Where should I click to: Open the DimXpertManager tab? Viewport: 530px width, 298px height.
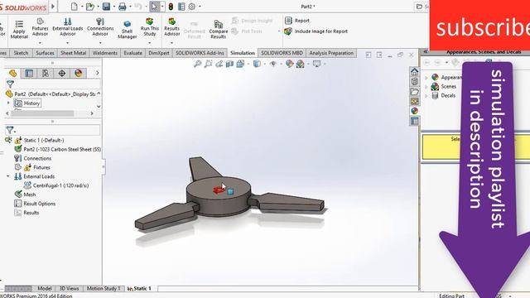coord(62,74)
